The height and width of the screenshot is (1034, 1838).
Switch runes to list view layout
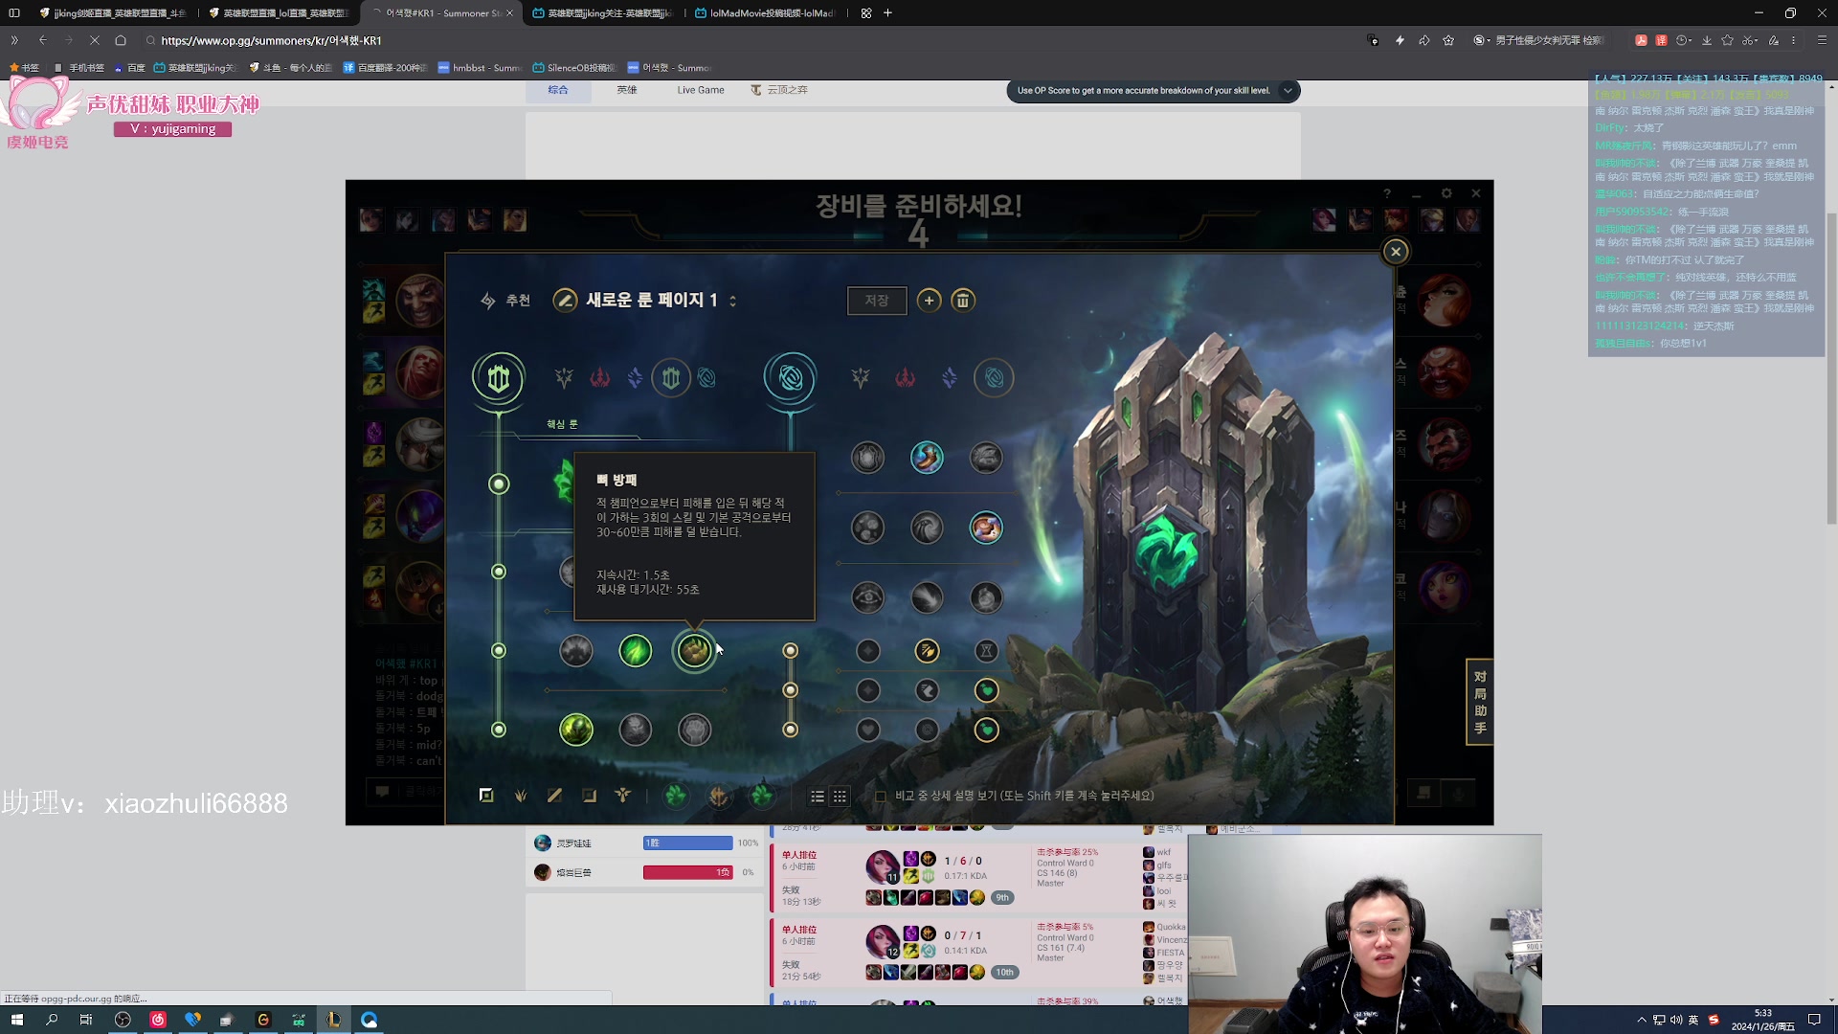tap(818, 797)
